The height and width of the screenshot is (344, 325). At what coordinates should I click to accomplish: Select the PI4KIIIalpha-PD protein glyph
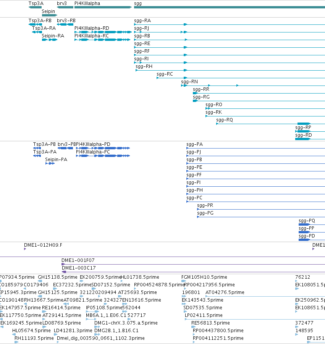pos(103,148)
